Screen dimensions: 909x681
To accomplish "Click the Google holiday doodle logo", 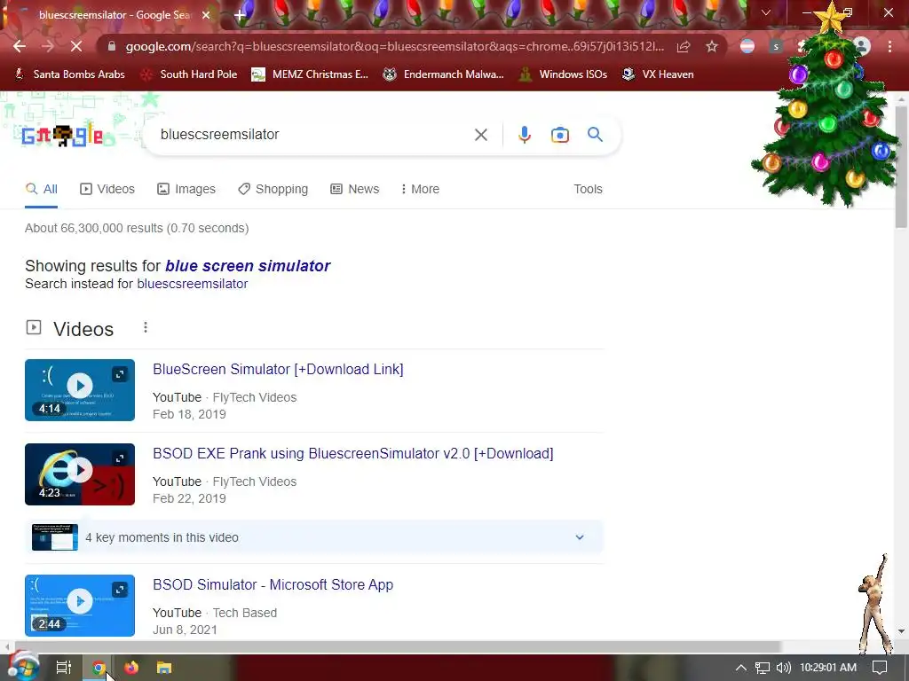I will (62, 136).
